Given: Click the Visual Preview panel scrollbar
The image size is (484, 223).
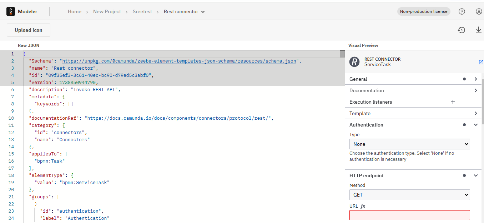Looking at the screenshot, I should click(483, 102).
